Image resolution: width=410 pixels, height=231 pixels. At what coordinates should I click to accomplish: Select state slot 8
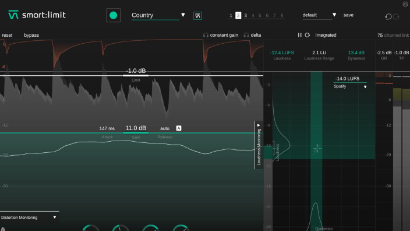(x=282, y=15)
